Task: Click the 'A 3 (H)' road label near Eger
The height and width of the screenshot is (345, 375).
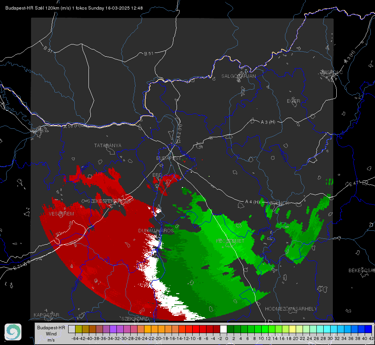Action: pos(268,122)
